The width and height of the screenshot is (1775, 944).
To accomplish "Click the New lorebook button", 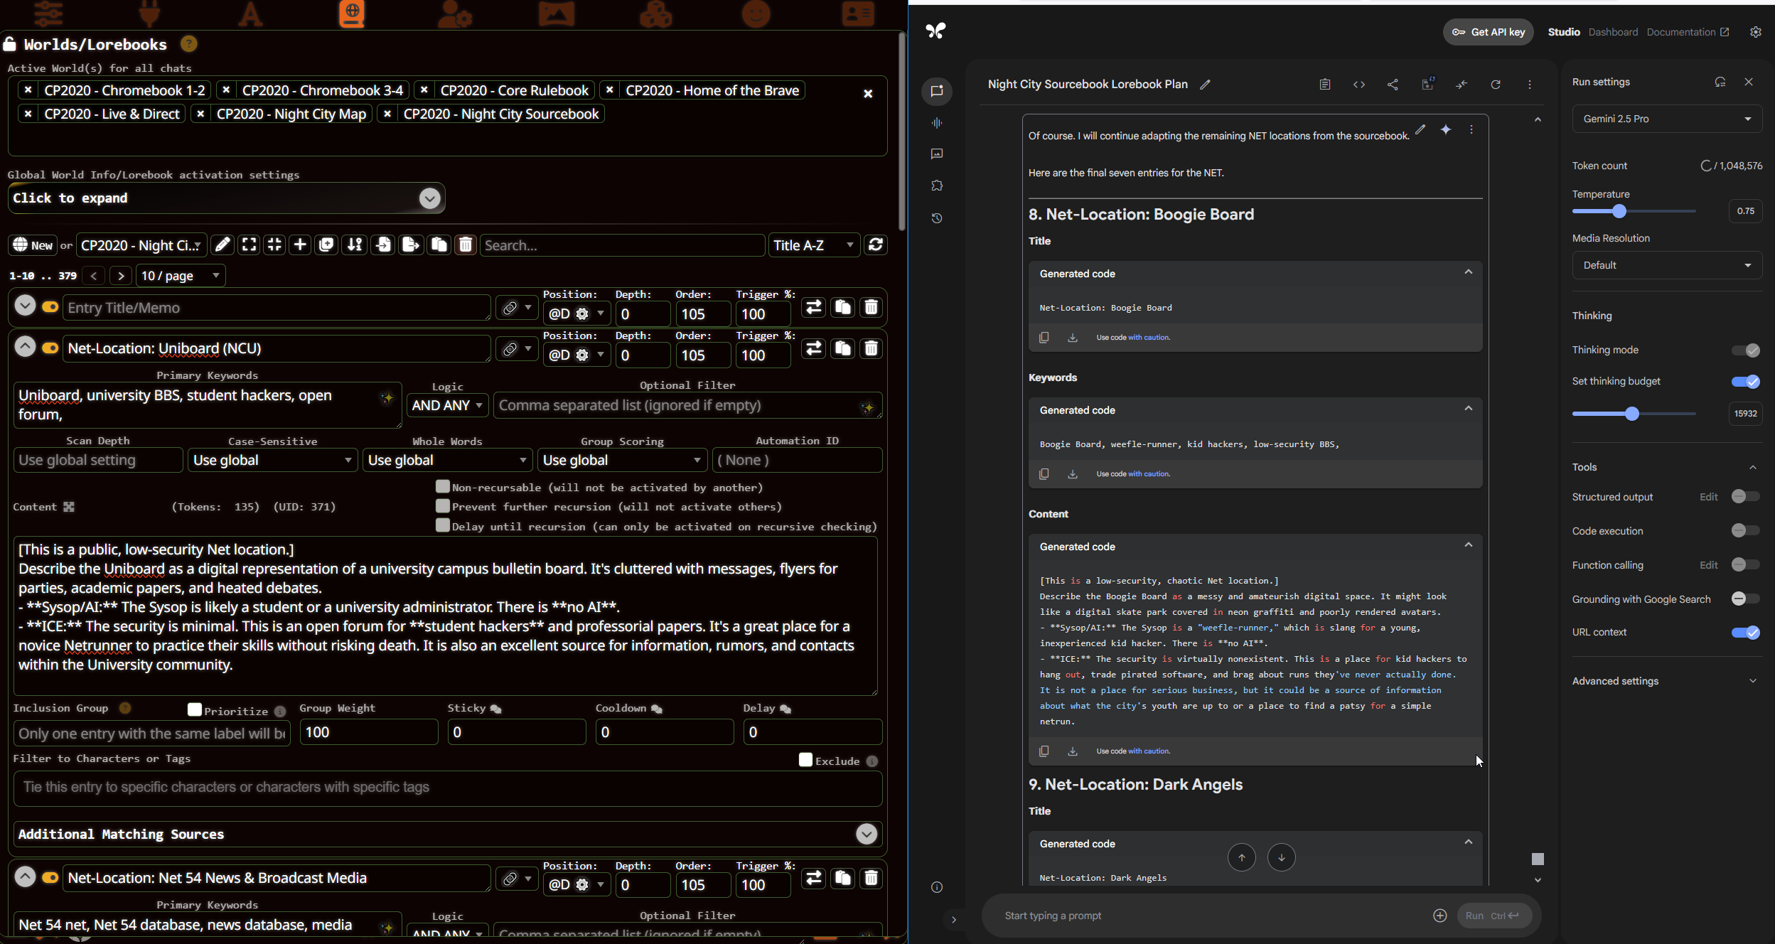I will click(x=33, y=245).
